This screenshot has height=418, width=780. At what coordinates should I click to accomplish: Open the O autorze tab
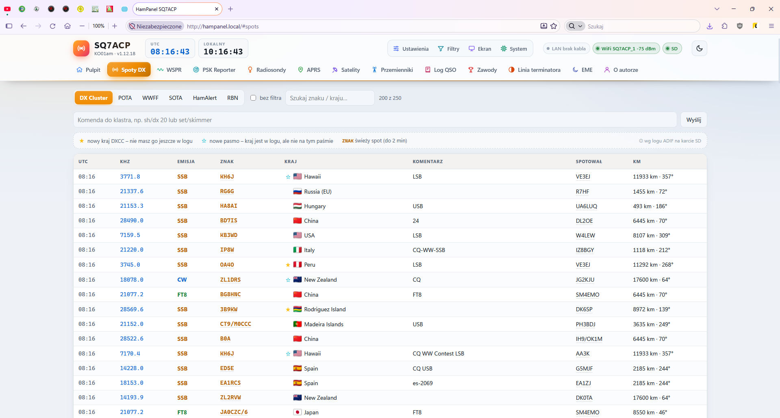[621, 70]
